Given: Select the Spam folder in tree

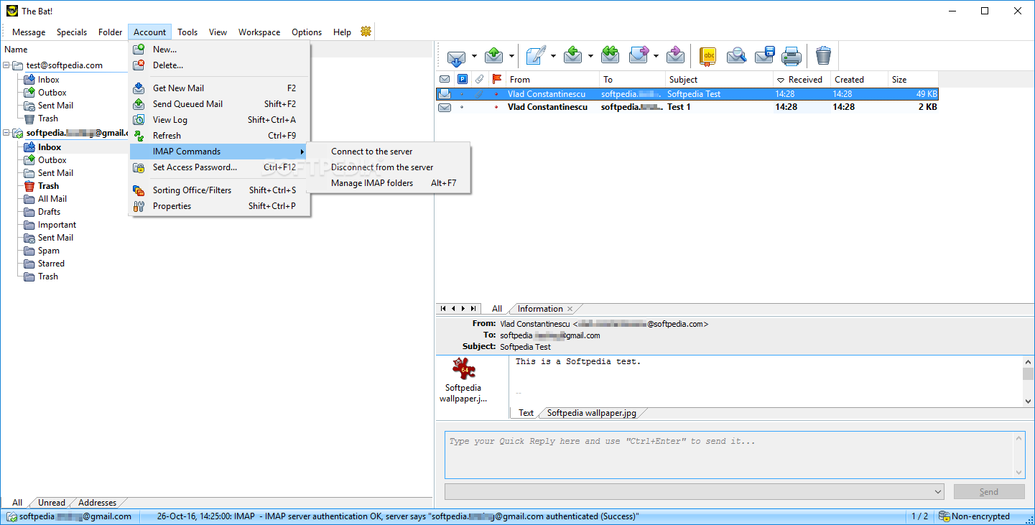Looking at the screenshot, I should coord(49,251).
